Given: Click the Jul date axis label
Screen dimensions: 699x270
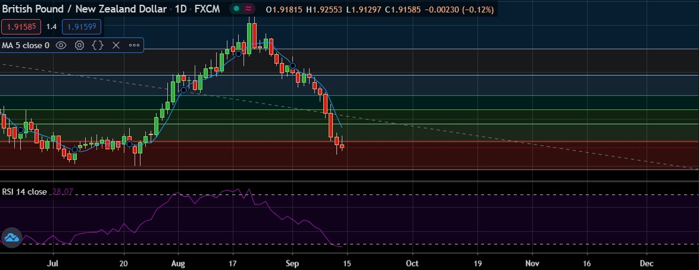Looking at the screenshot, I should click(53, 263).
